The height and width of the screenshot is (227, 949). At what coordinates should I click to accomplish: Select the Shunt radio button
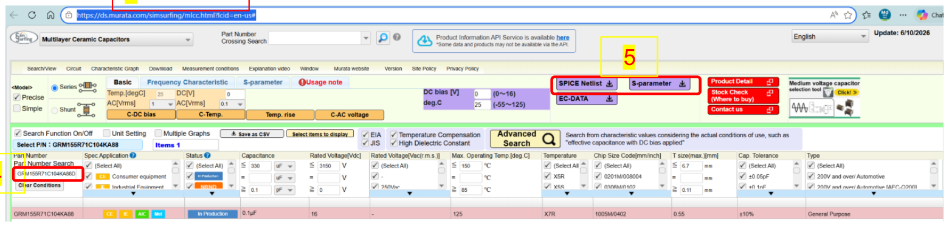click(x=55, y=110)
